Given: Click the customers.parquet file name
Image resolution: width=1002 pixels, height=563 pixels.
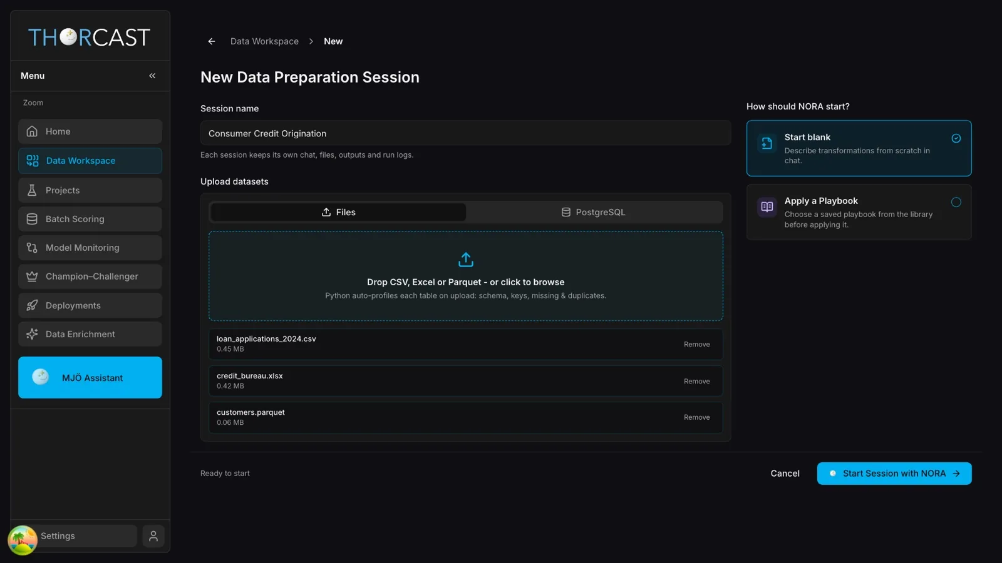Looking at the screenshot, I should 250,412.
